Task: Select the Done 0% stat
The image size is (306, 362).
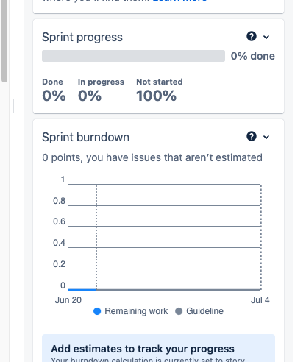Action: click(54, 90)
